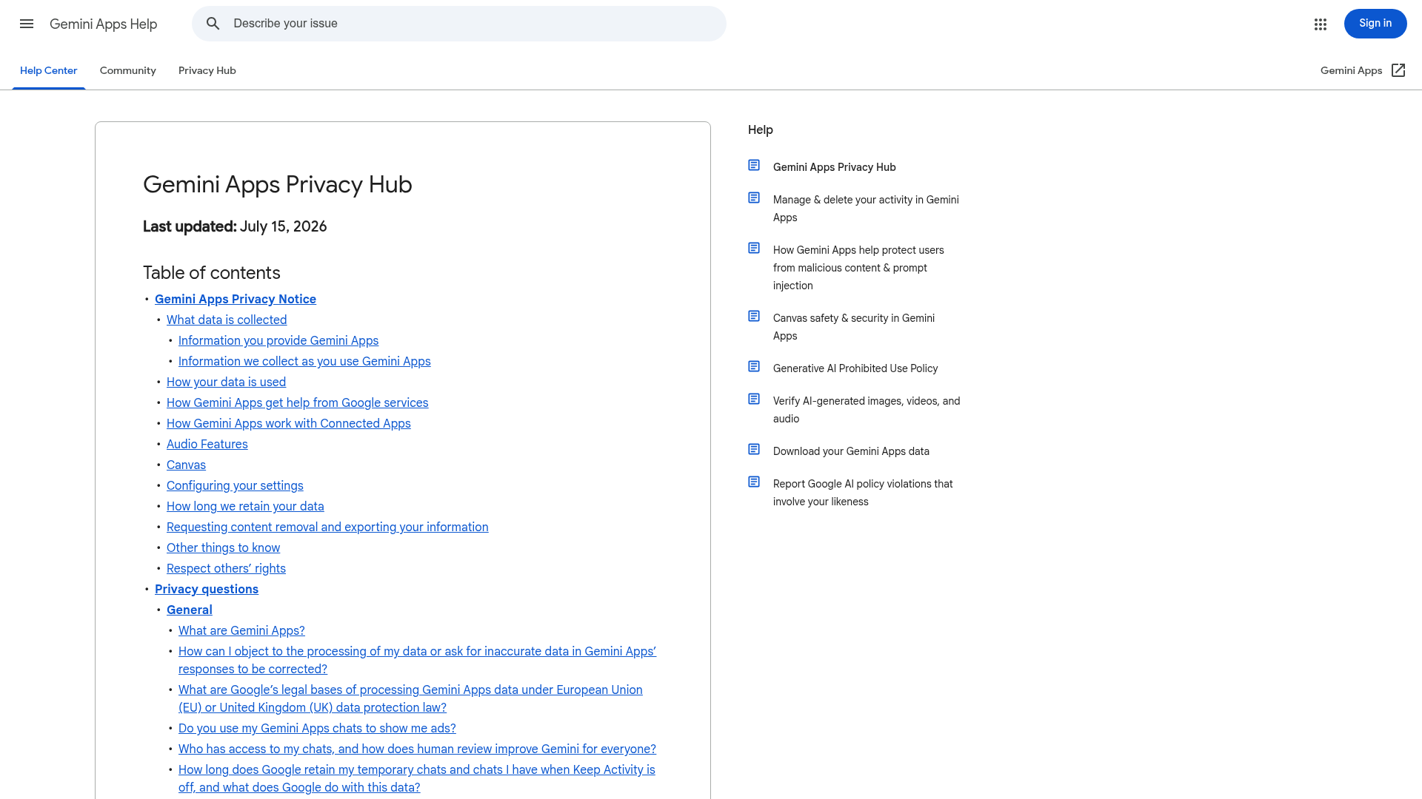Open the Google apps grid
This screenshot has width=1422, height=799.
(1321, 24)
